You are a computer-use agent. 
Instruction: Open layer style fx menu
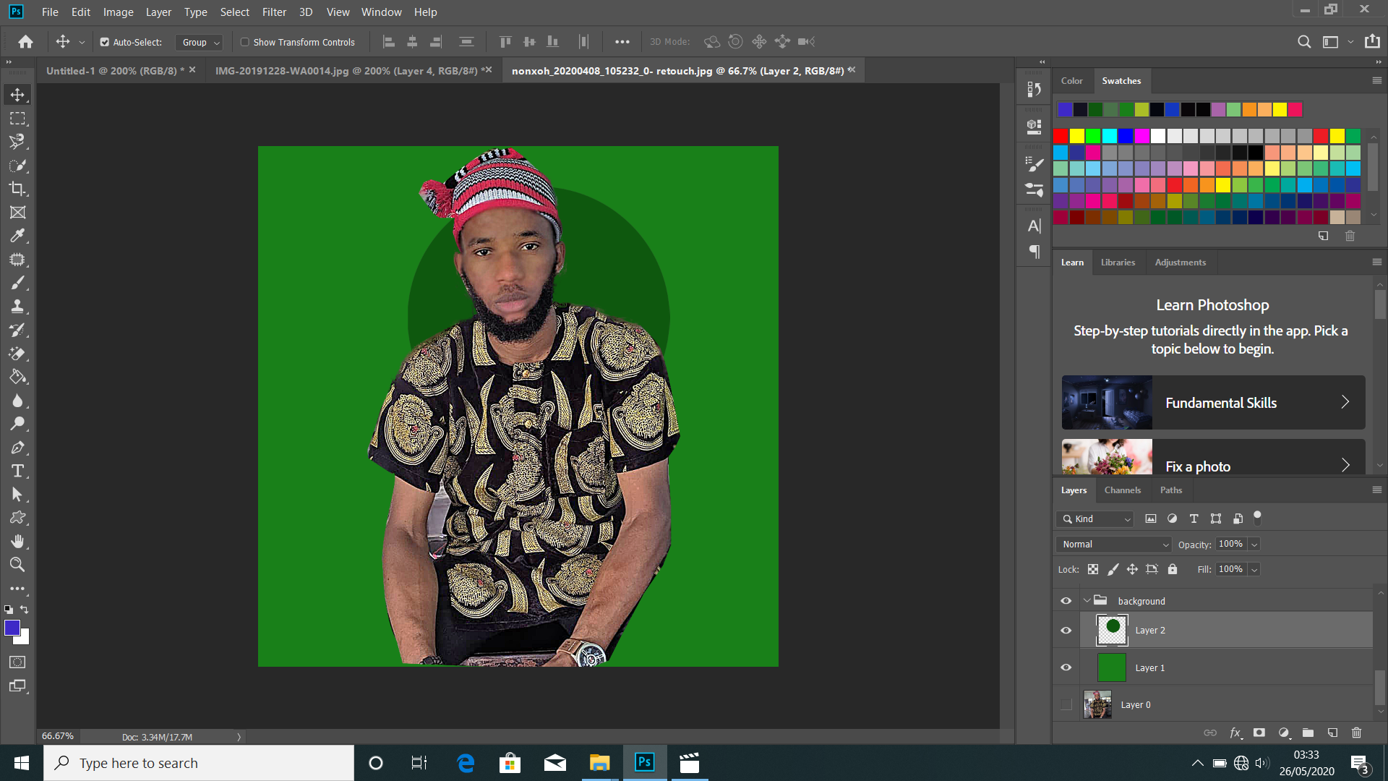pyautogui.click(x=1235, y=733)
